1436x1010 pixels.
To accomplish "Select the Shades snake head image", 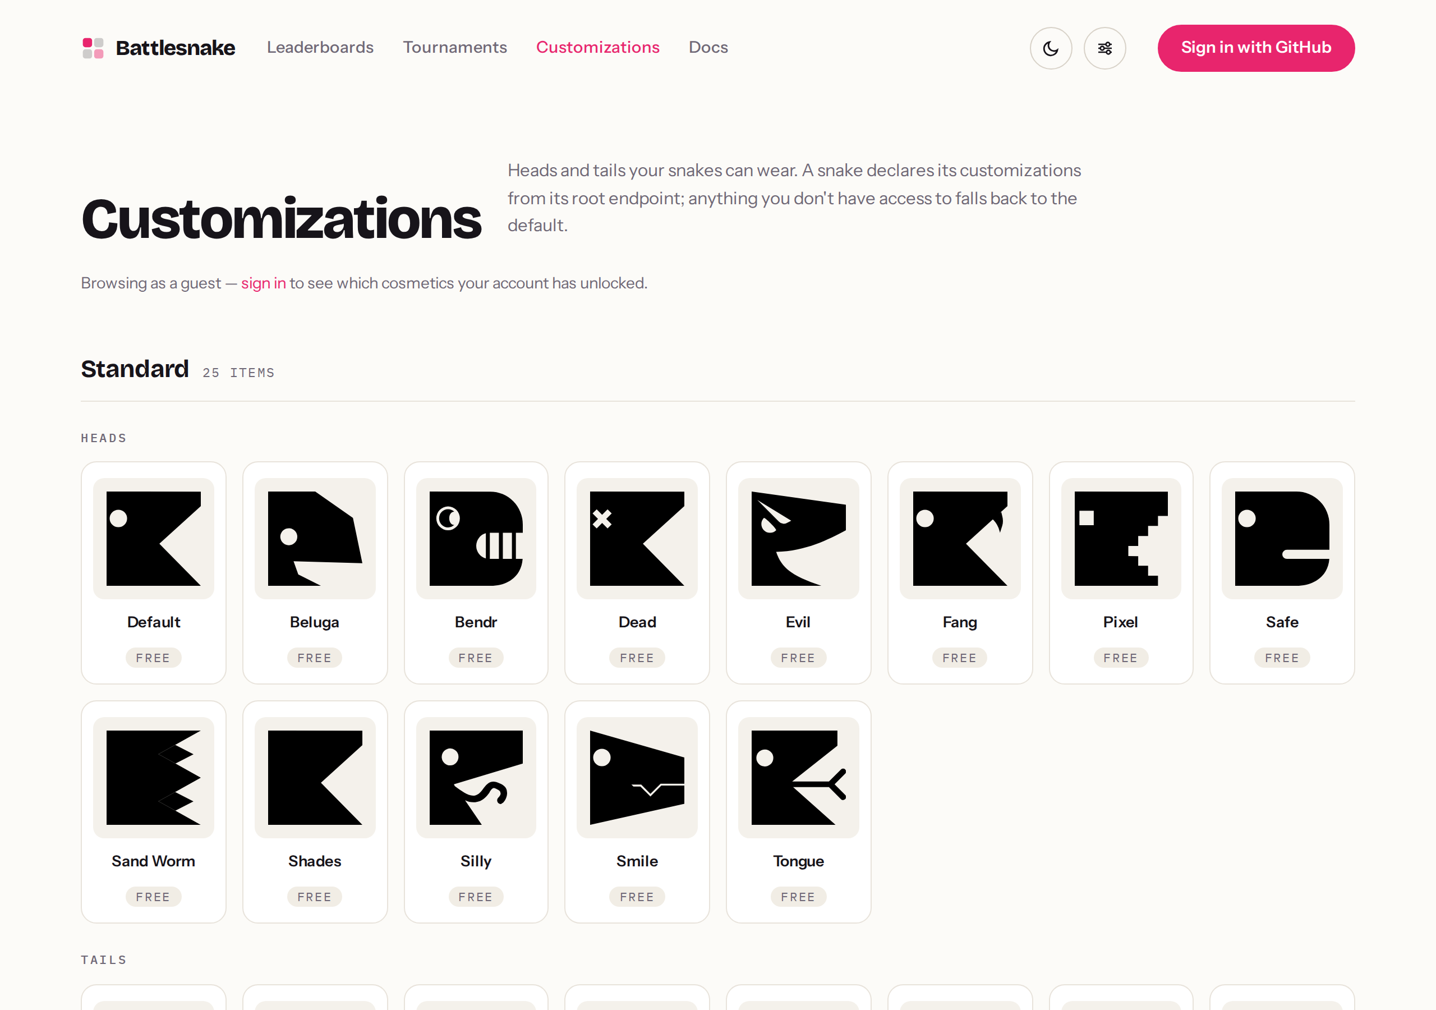I will point(315,777).
